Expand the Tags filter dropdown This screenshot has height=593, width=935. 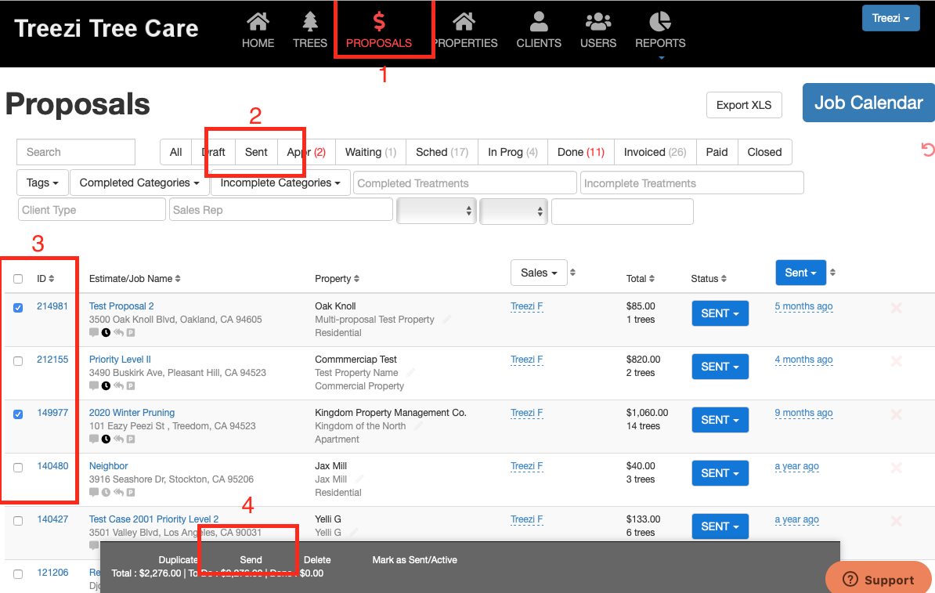coord(42,183)
